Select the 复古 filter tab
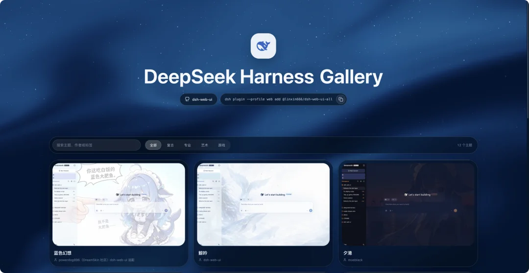Viewport: 529px width, 273px height. click(x=170, y=145)
